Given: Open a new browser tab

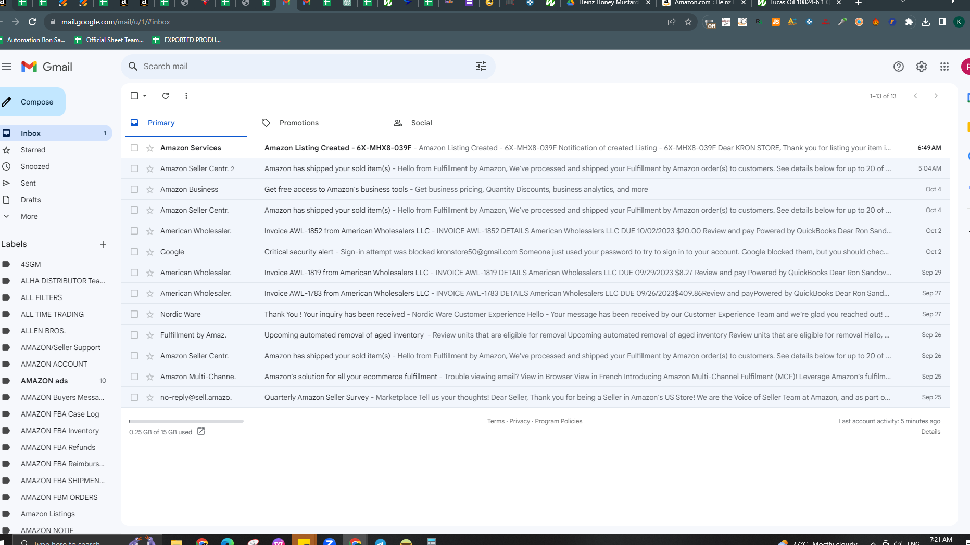Looking at the screenshot, I should click(x=859, y=3).
